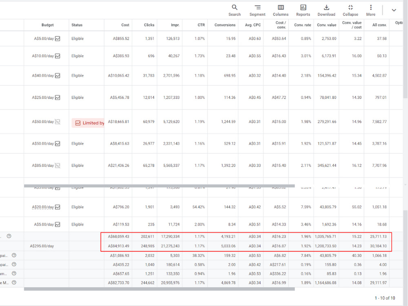Sort by the Status column header
This screenshot has height=306, width=408.
pyautogui.click(x=77, y=25)
